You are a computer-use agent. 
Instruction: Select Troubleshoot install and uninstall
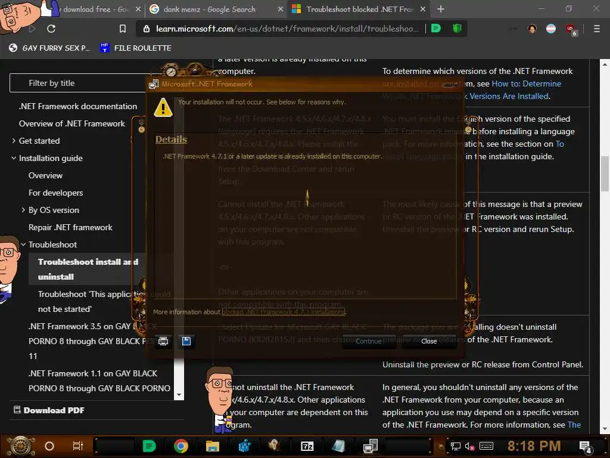pyautogui.click(x=88, y=269)
